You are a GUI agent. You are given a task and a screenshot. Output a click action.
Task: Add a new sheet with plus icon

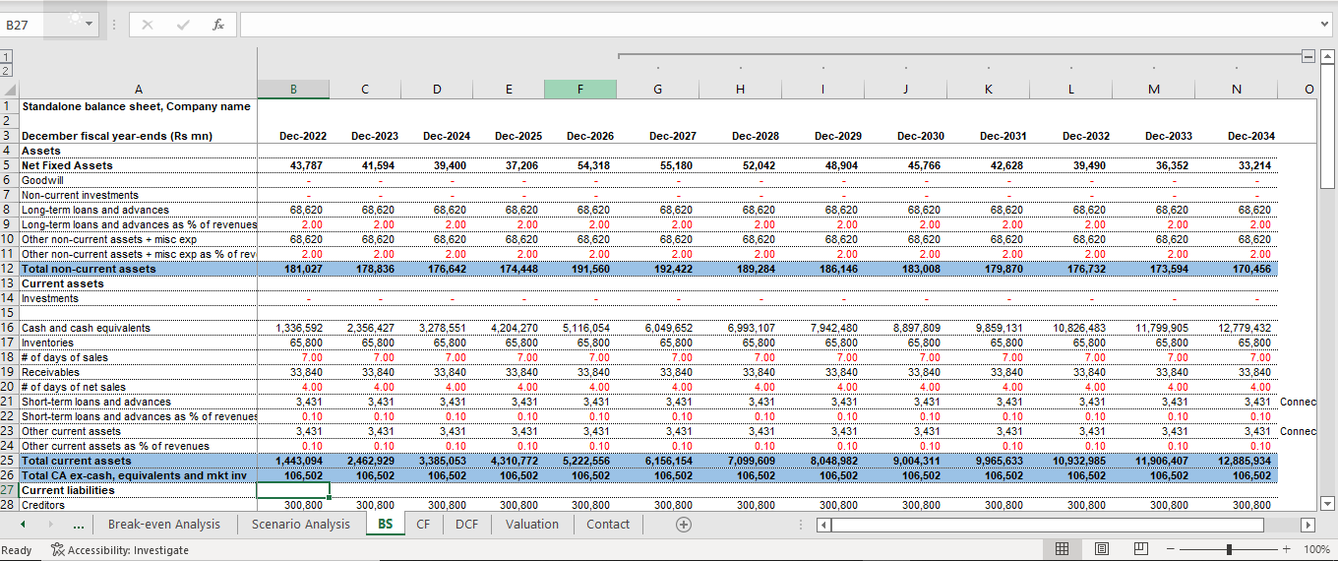(683, 525)
